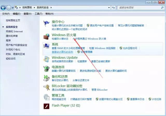This screenshot has width=166, height=116.
Task: Click 将计算机还原到一个较早的时间点 link
Action: tap(70, 29)
